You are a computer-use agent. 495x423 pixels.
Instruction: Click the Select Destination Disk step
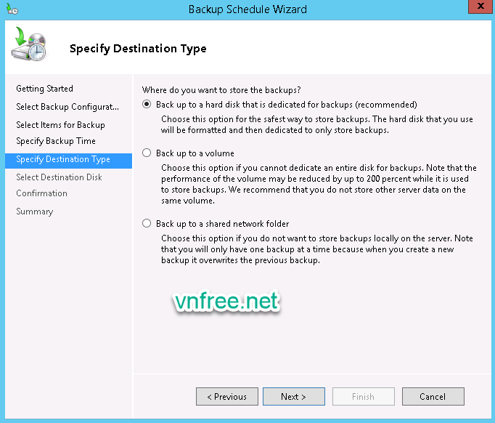[x=59, y=177]
